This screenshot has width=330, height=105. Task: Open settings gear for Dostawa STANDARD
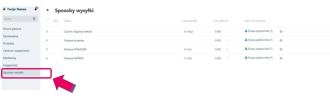click(281, 49)
